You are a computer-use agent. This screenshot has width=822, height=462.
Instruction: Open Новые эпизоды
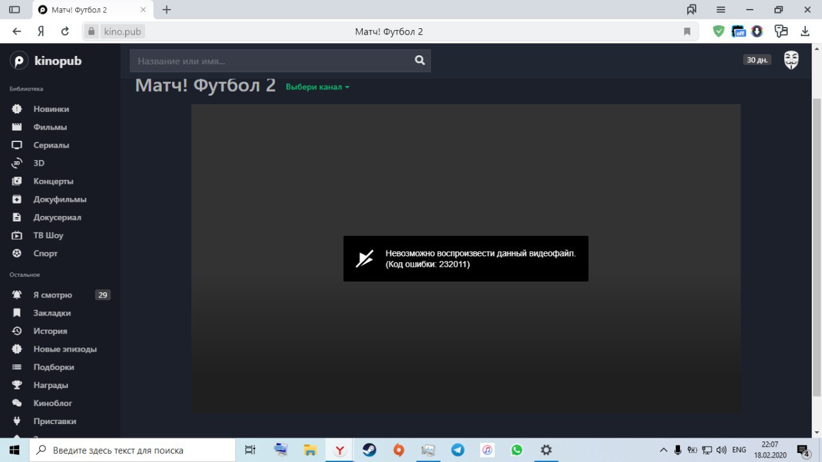[x=65, y=349]
